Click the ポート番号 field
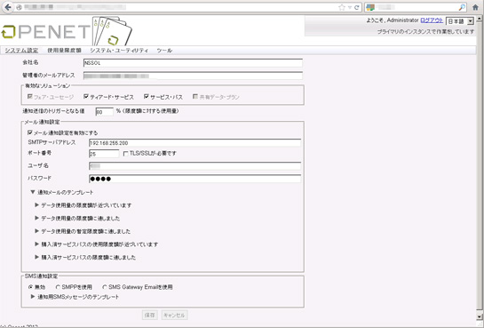This screenshot has width=484, height=328. point(104,154)
